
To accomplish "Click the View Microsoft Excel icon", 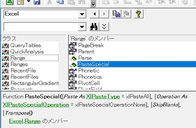I will pyautogui.click(x=10, y=2).
